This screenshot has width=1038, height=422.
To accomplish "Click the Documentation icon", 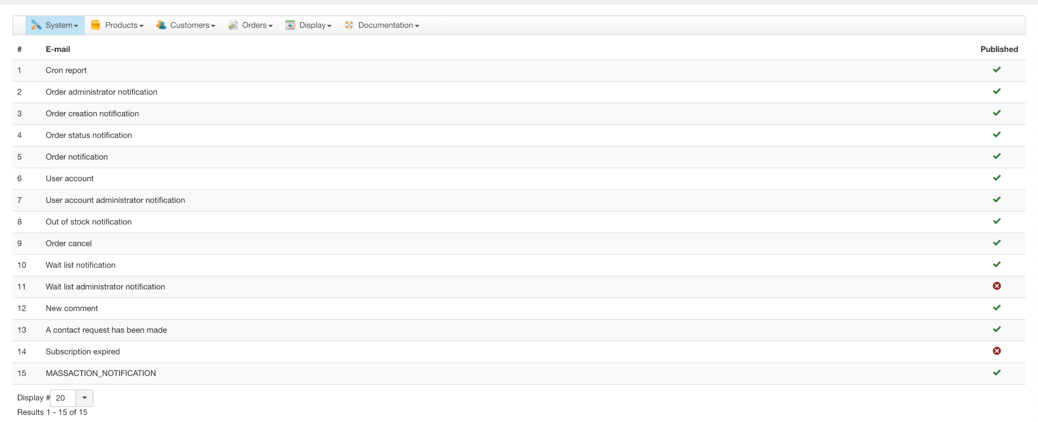I will point(349,25).
